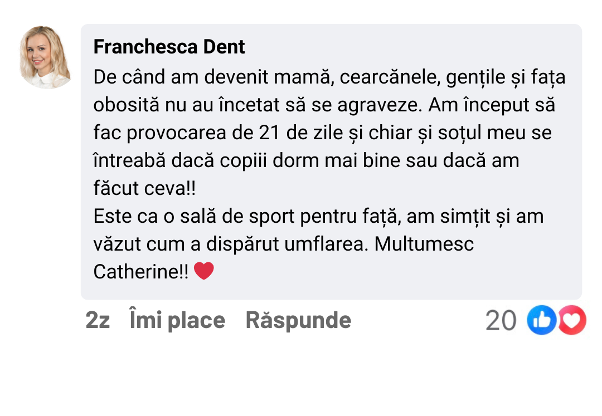The image size is (602, 416).
Task: Open the "2z" comment timestamp
Action: point(98,320)
